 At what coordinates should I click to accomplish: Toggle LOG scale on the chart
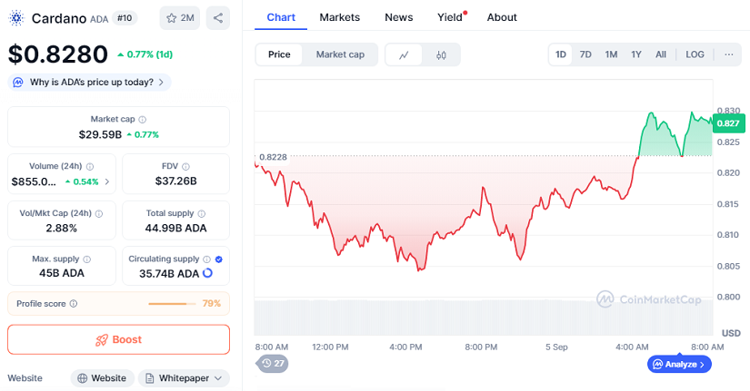(x=695, y=54)
